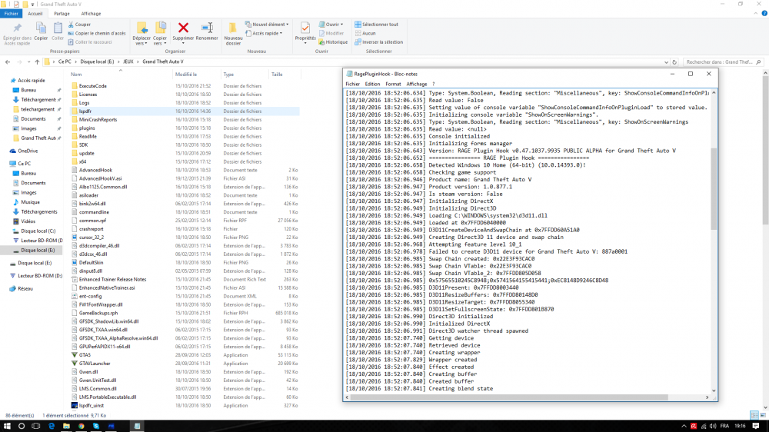Collapse the ribbon chevron

756,14
